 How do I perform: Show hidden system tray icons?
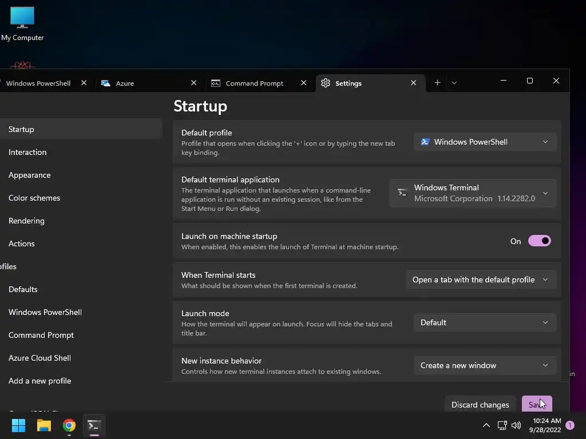(x=486, y=425)
